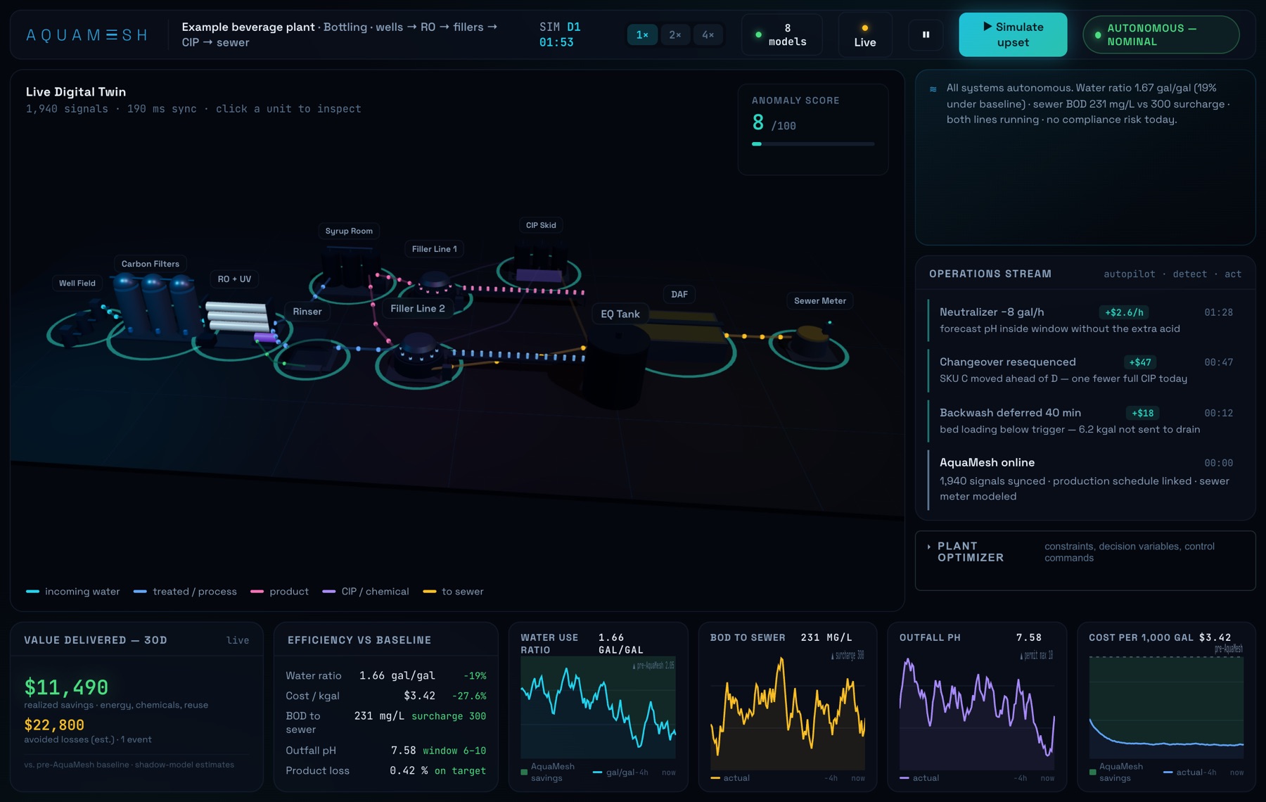This screenshot has width=1266, height=802.
Task: Click the Product loss efficiency row
Action: [x=385, y=771]
